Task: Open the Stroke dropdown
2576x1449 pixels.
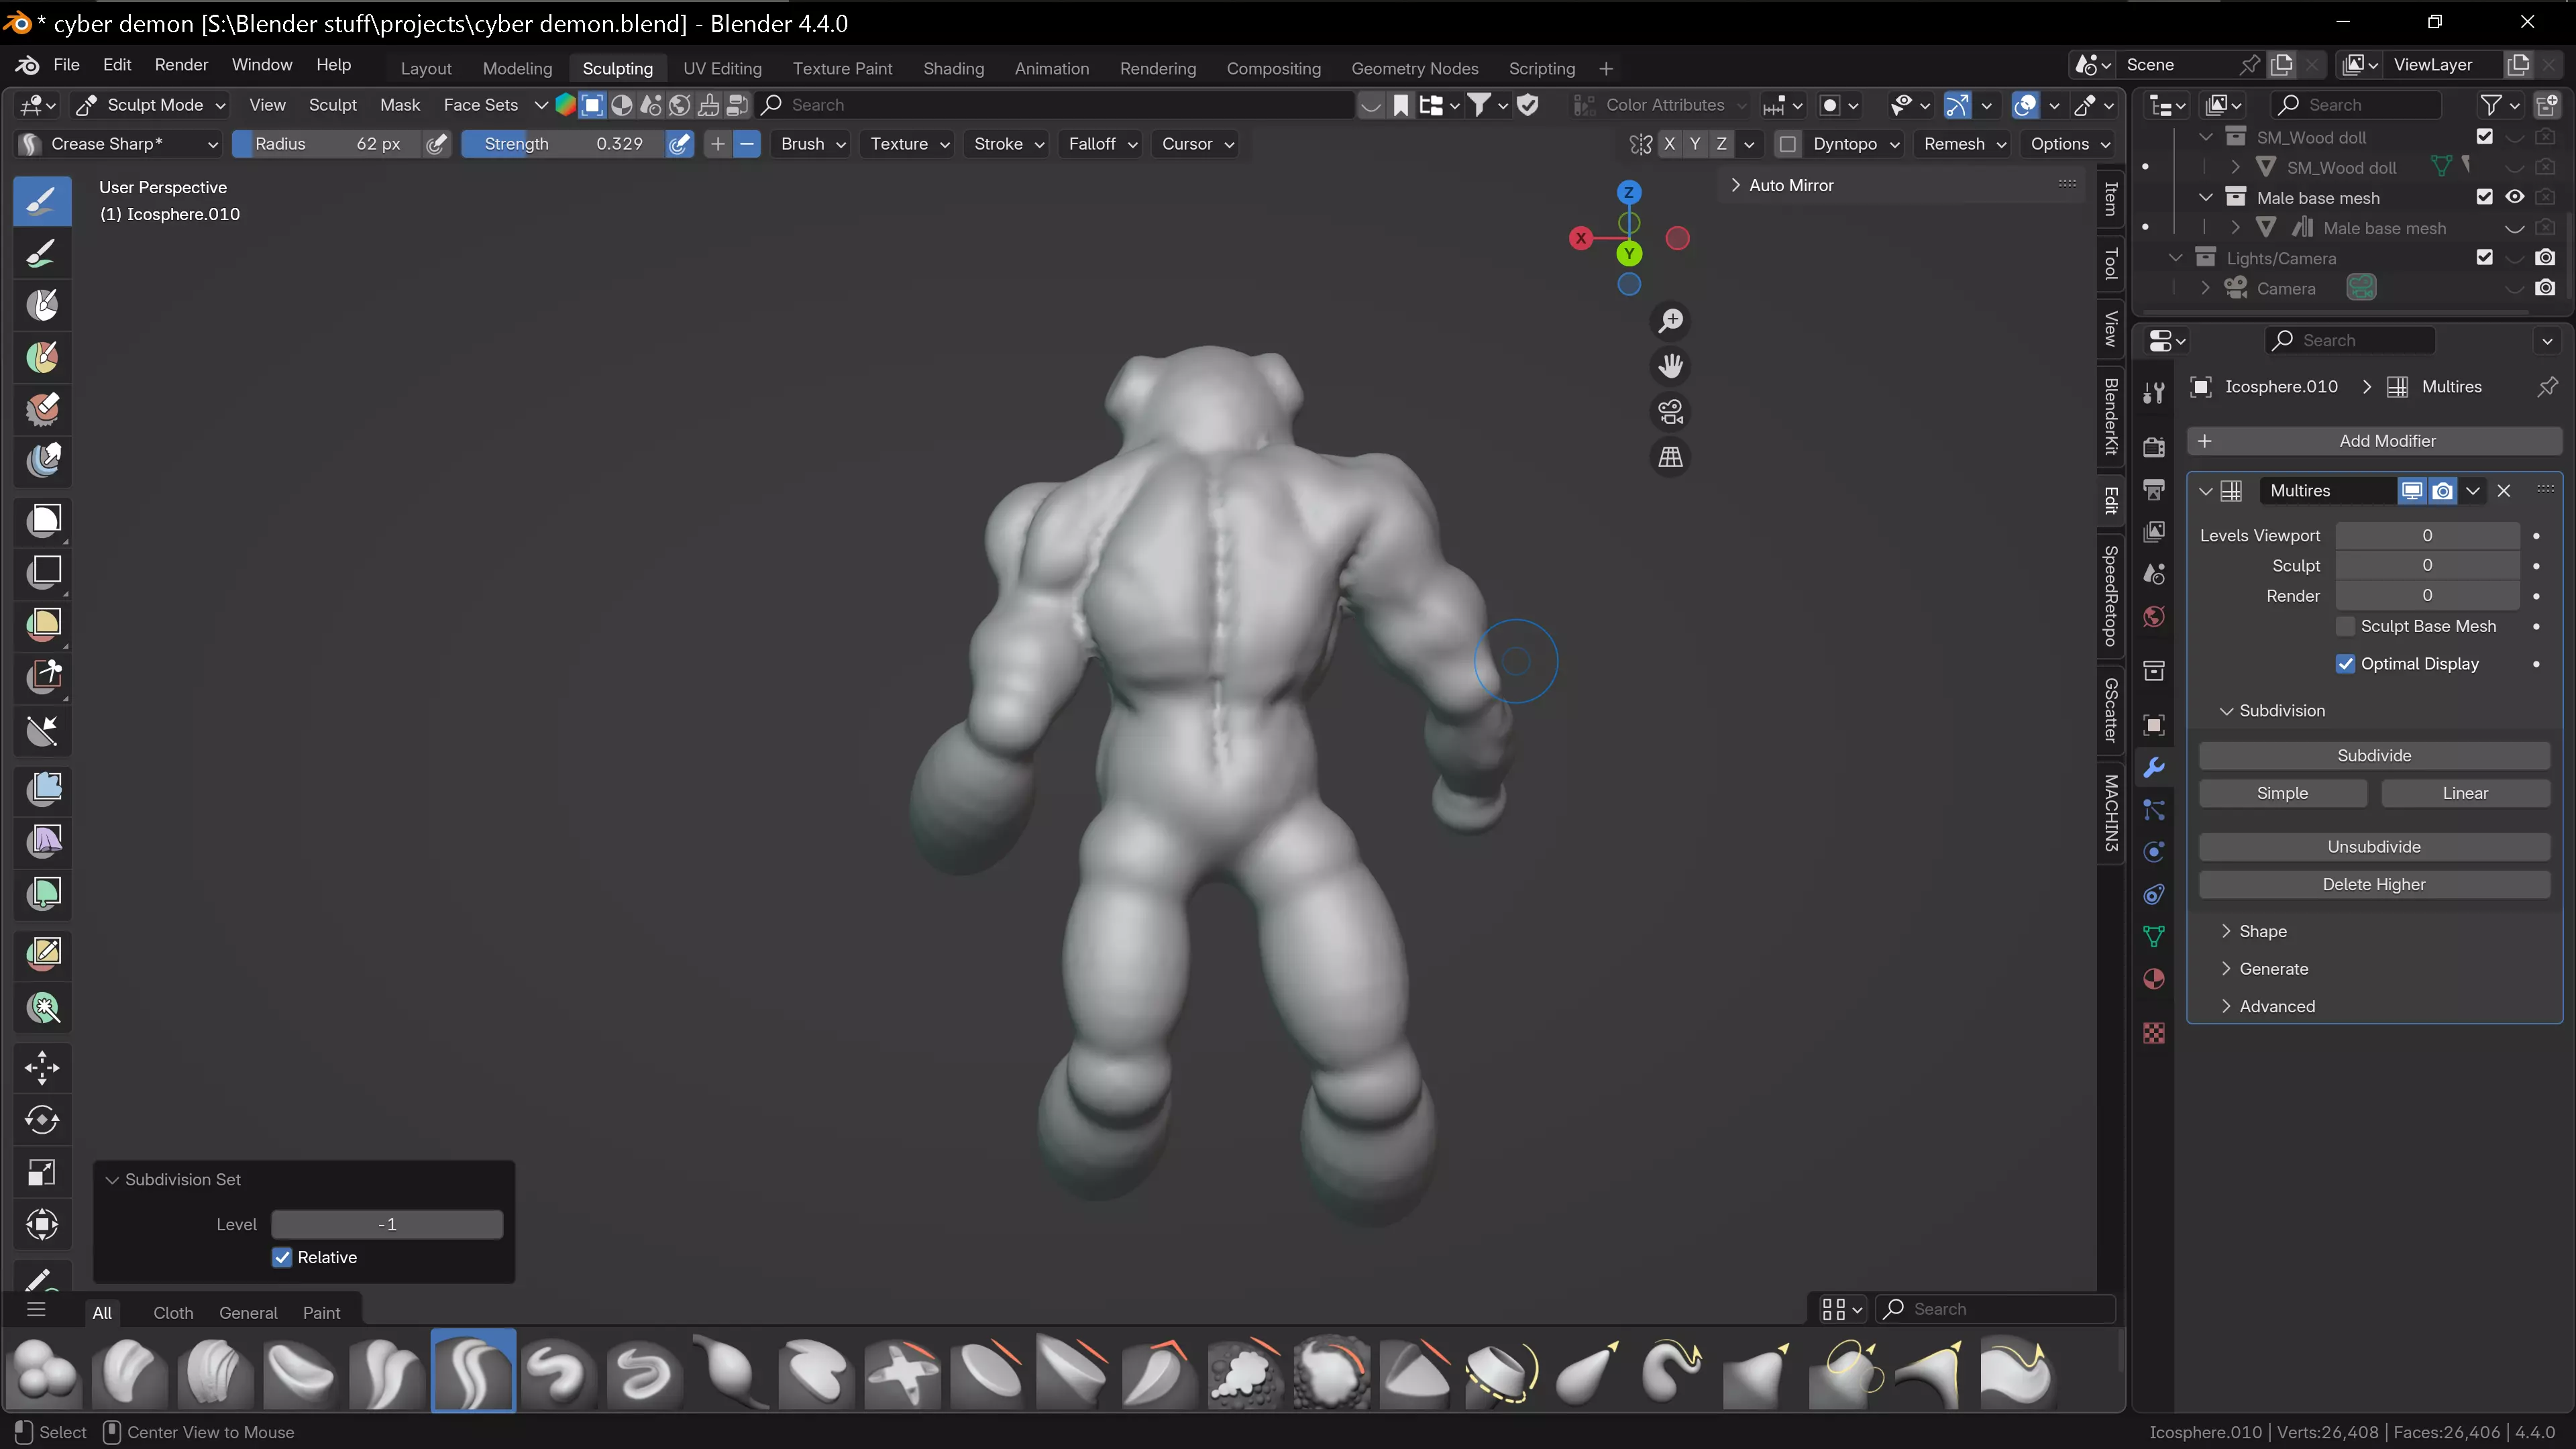Action: [x=1008, y=144]
